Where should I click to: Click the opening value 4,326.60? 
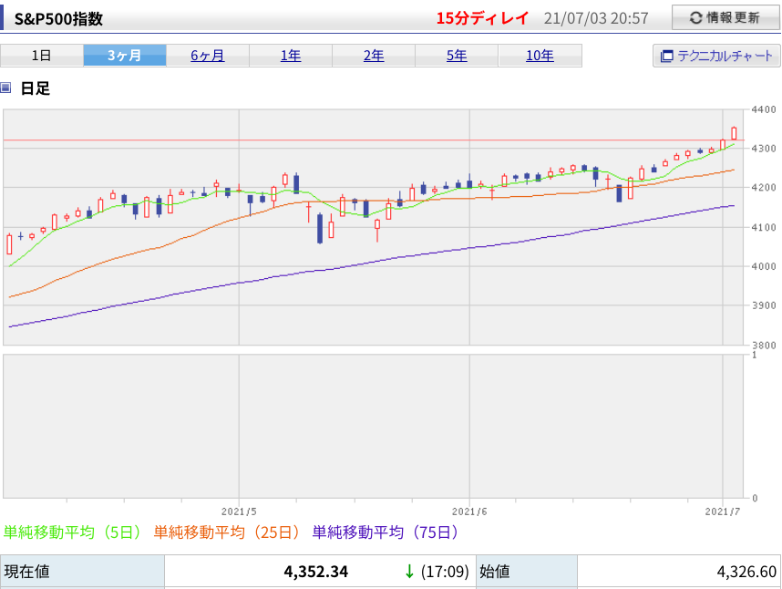[x=746, y=572]
